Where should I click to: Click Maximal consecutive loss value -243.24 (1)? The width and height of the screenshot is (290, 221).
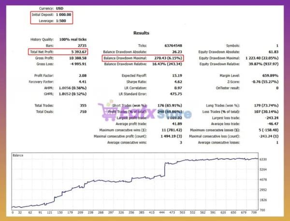pos(269,136)
